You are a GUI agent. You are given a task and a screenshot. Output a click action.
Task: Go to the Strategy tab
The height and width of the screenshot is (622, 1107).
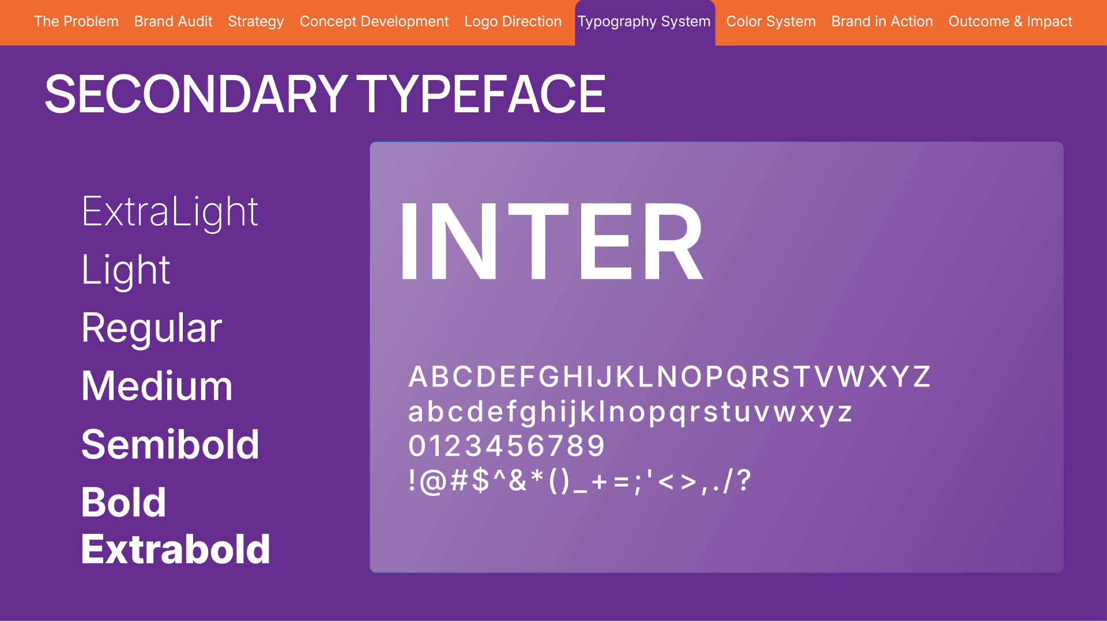pos(256,21)
